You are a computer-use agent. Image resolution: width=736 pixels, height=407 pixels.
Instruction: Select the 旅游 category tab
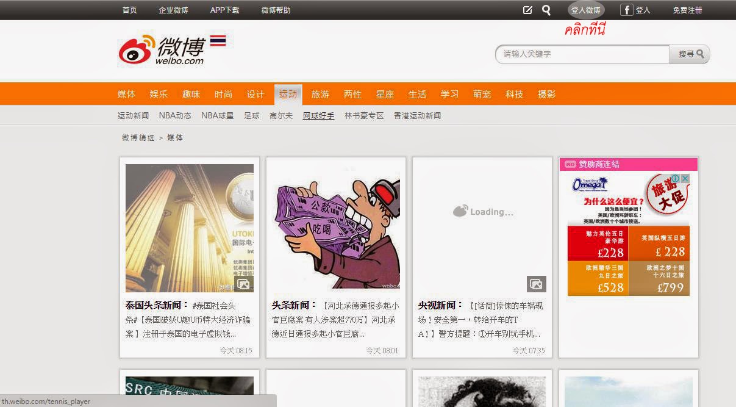point(320,94)
